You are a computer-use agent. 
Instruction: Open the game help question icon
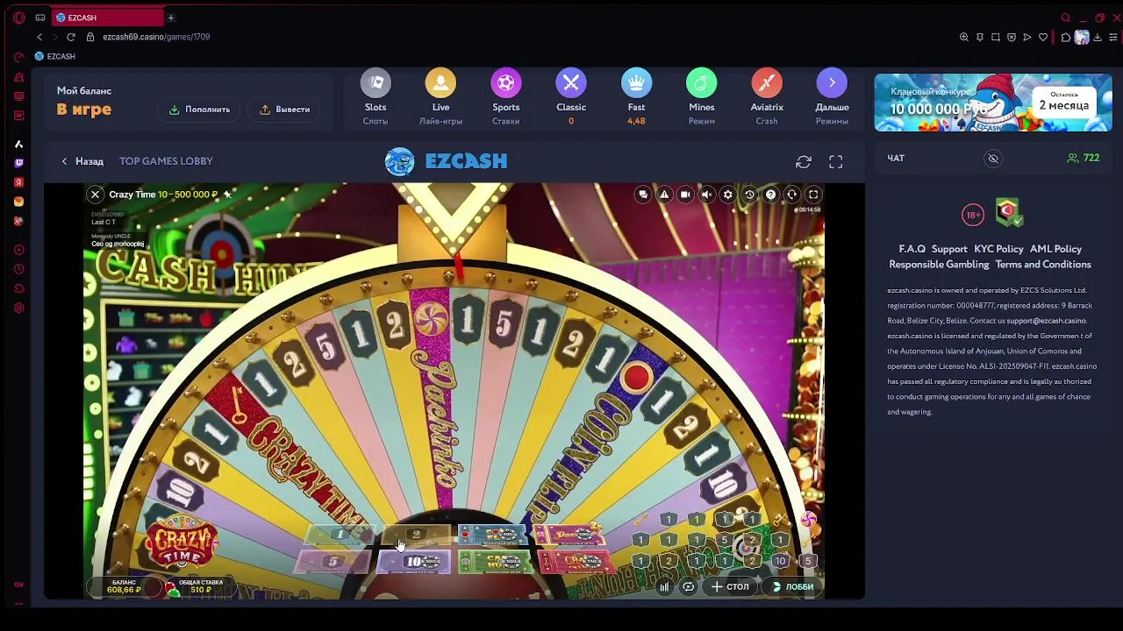tap(770, 195)
